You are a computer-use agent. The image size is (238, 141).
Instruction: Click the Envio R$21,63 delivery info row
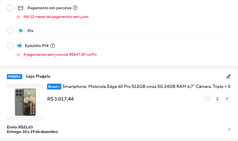click(x=119, y=129)
